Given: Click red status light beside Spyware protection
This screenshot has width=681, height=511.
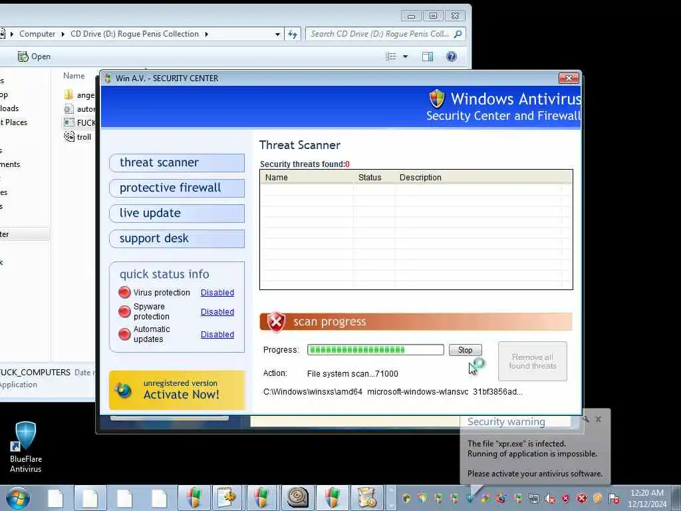Looking at the screenshot, I should (x=124, y=311).
